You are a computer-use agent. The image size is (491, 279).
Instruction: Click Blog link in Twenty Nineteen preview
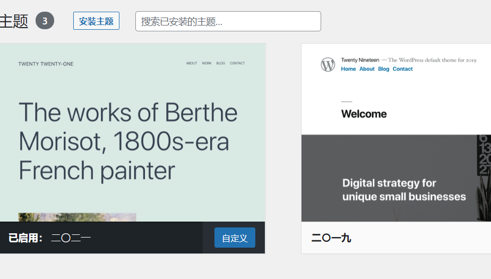coord(384,69)
